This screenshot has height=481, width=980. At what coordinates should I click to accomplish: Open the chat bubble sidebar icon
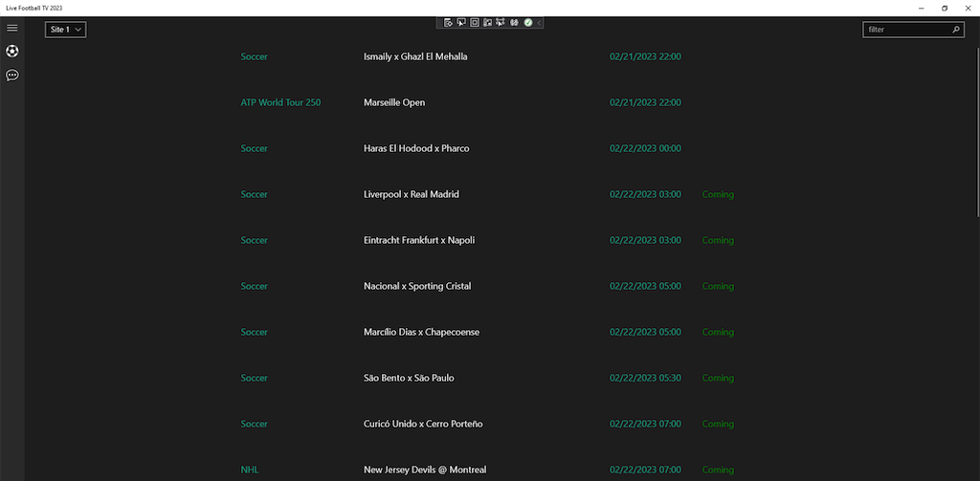[12, 75]
